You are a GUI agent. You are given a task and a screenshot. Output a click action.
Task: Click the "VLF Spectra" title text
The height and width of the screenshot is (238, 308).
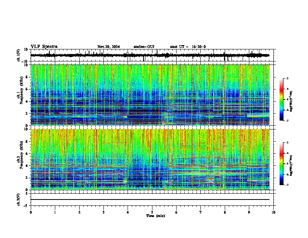click(44, 47)
